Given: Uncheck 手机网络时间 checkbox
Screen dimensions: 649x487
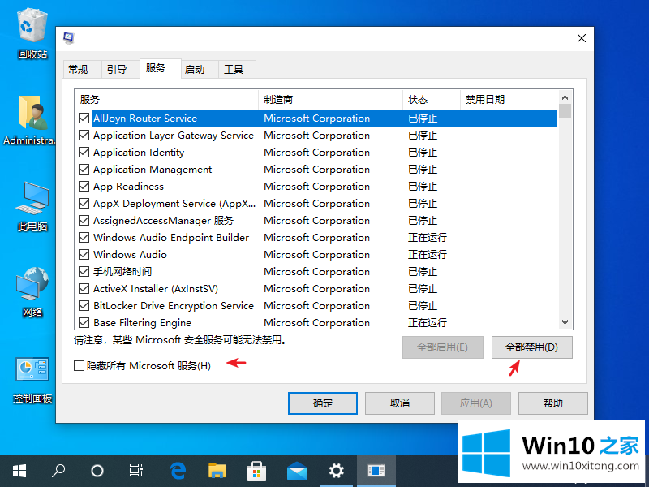Looking at the screenshot, I should 84,272.
